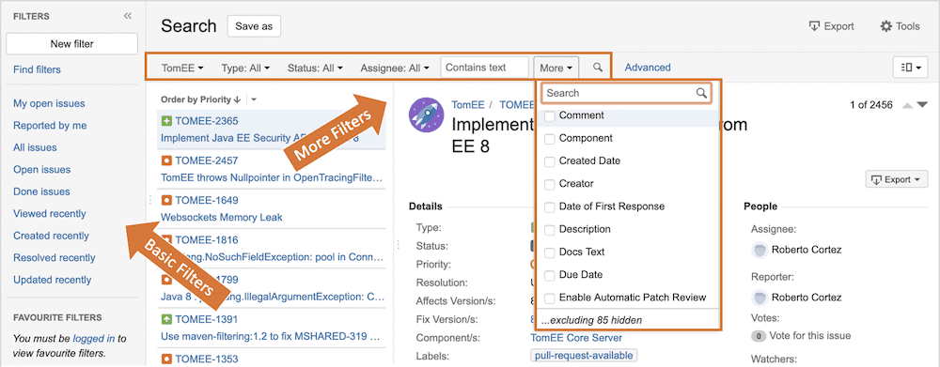Select All issues filter
The width and height of the screenshot is (940, 367).
tap(35, 148)
